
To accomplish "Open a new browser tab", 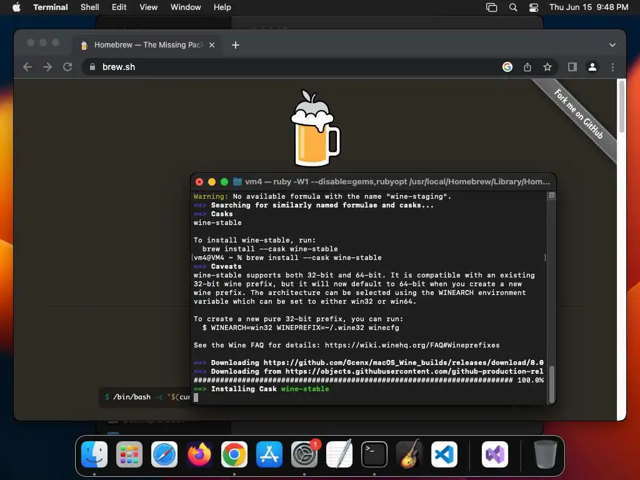I will click(x=236, y=45).
